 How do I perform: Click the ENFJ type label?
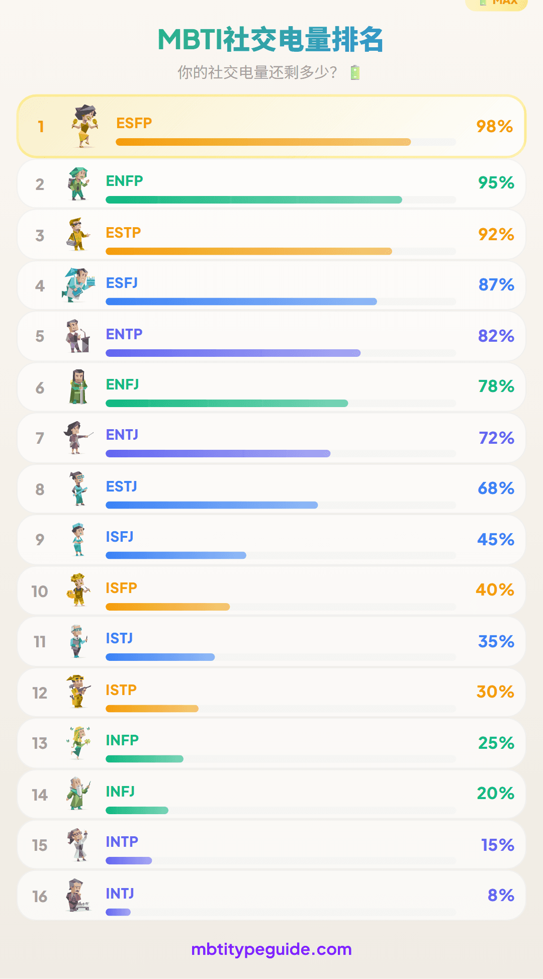point(122,384)
